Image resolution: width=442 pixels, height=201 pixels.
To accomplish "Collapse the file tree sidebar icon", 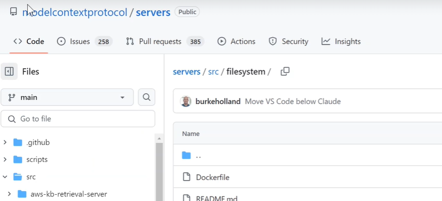I will click(x=9, y=71).
